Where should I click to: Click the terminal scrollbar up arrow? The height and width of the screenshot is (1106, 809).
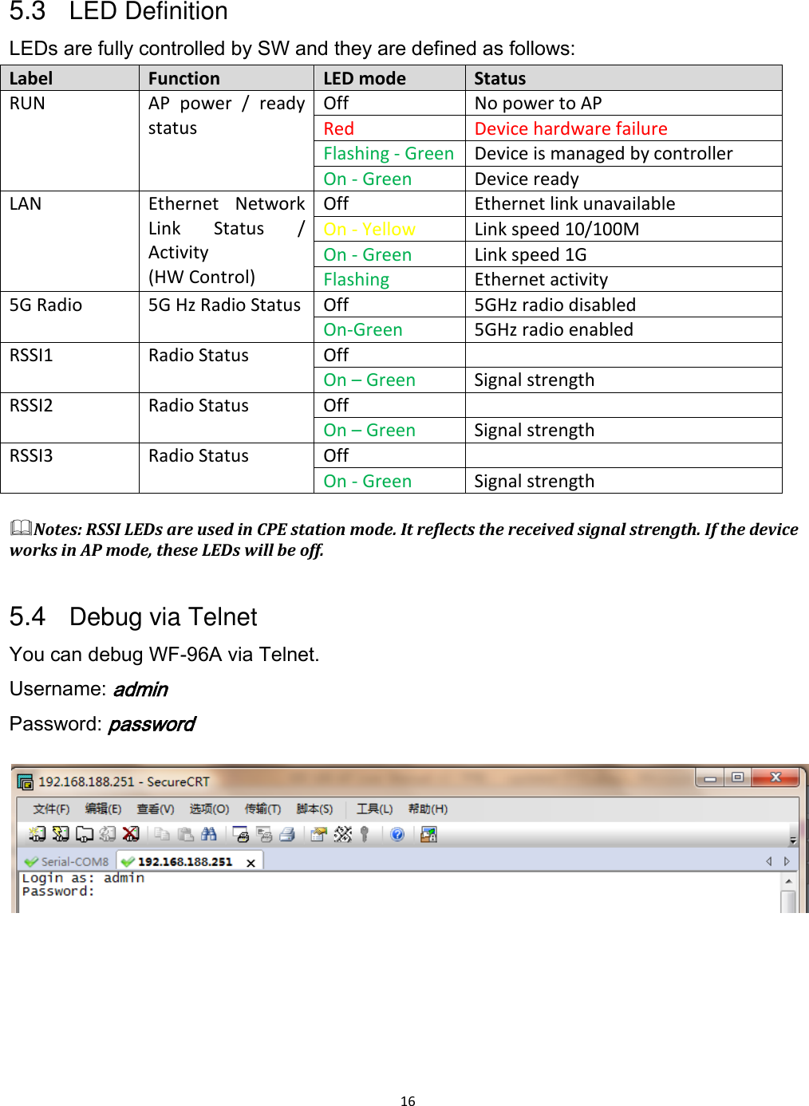(x=788, y=880)
